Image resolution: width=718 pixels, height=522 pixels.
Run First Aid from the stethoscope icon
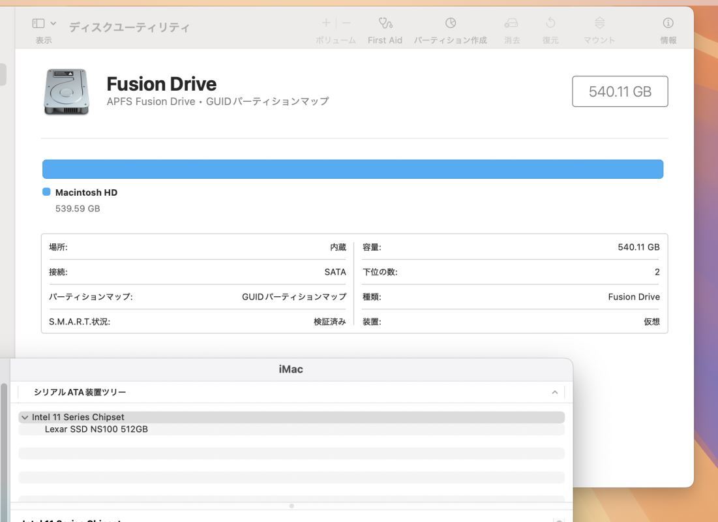click(385, 23)
